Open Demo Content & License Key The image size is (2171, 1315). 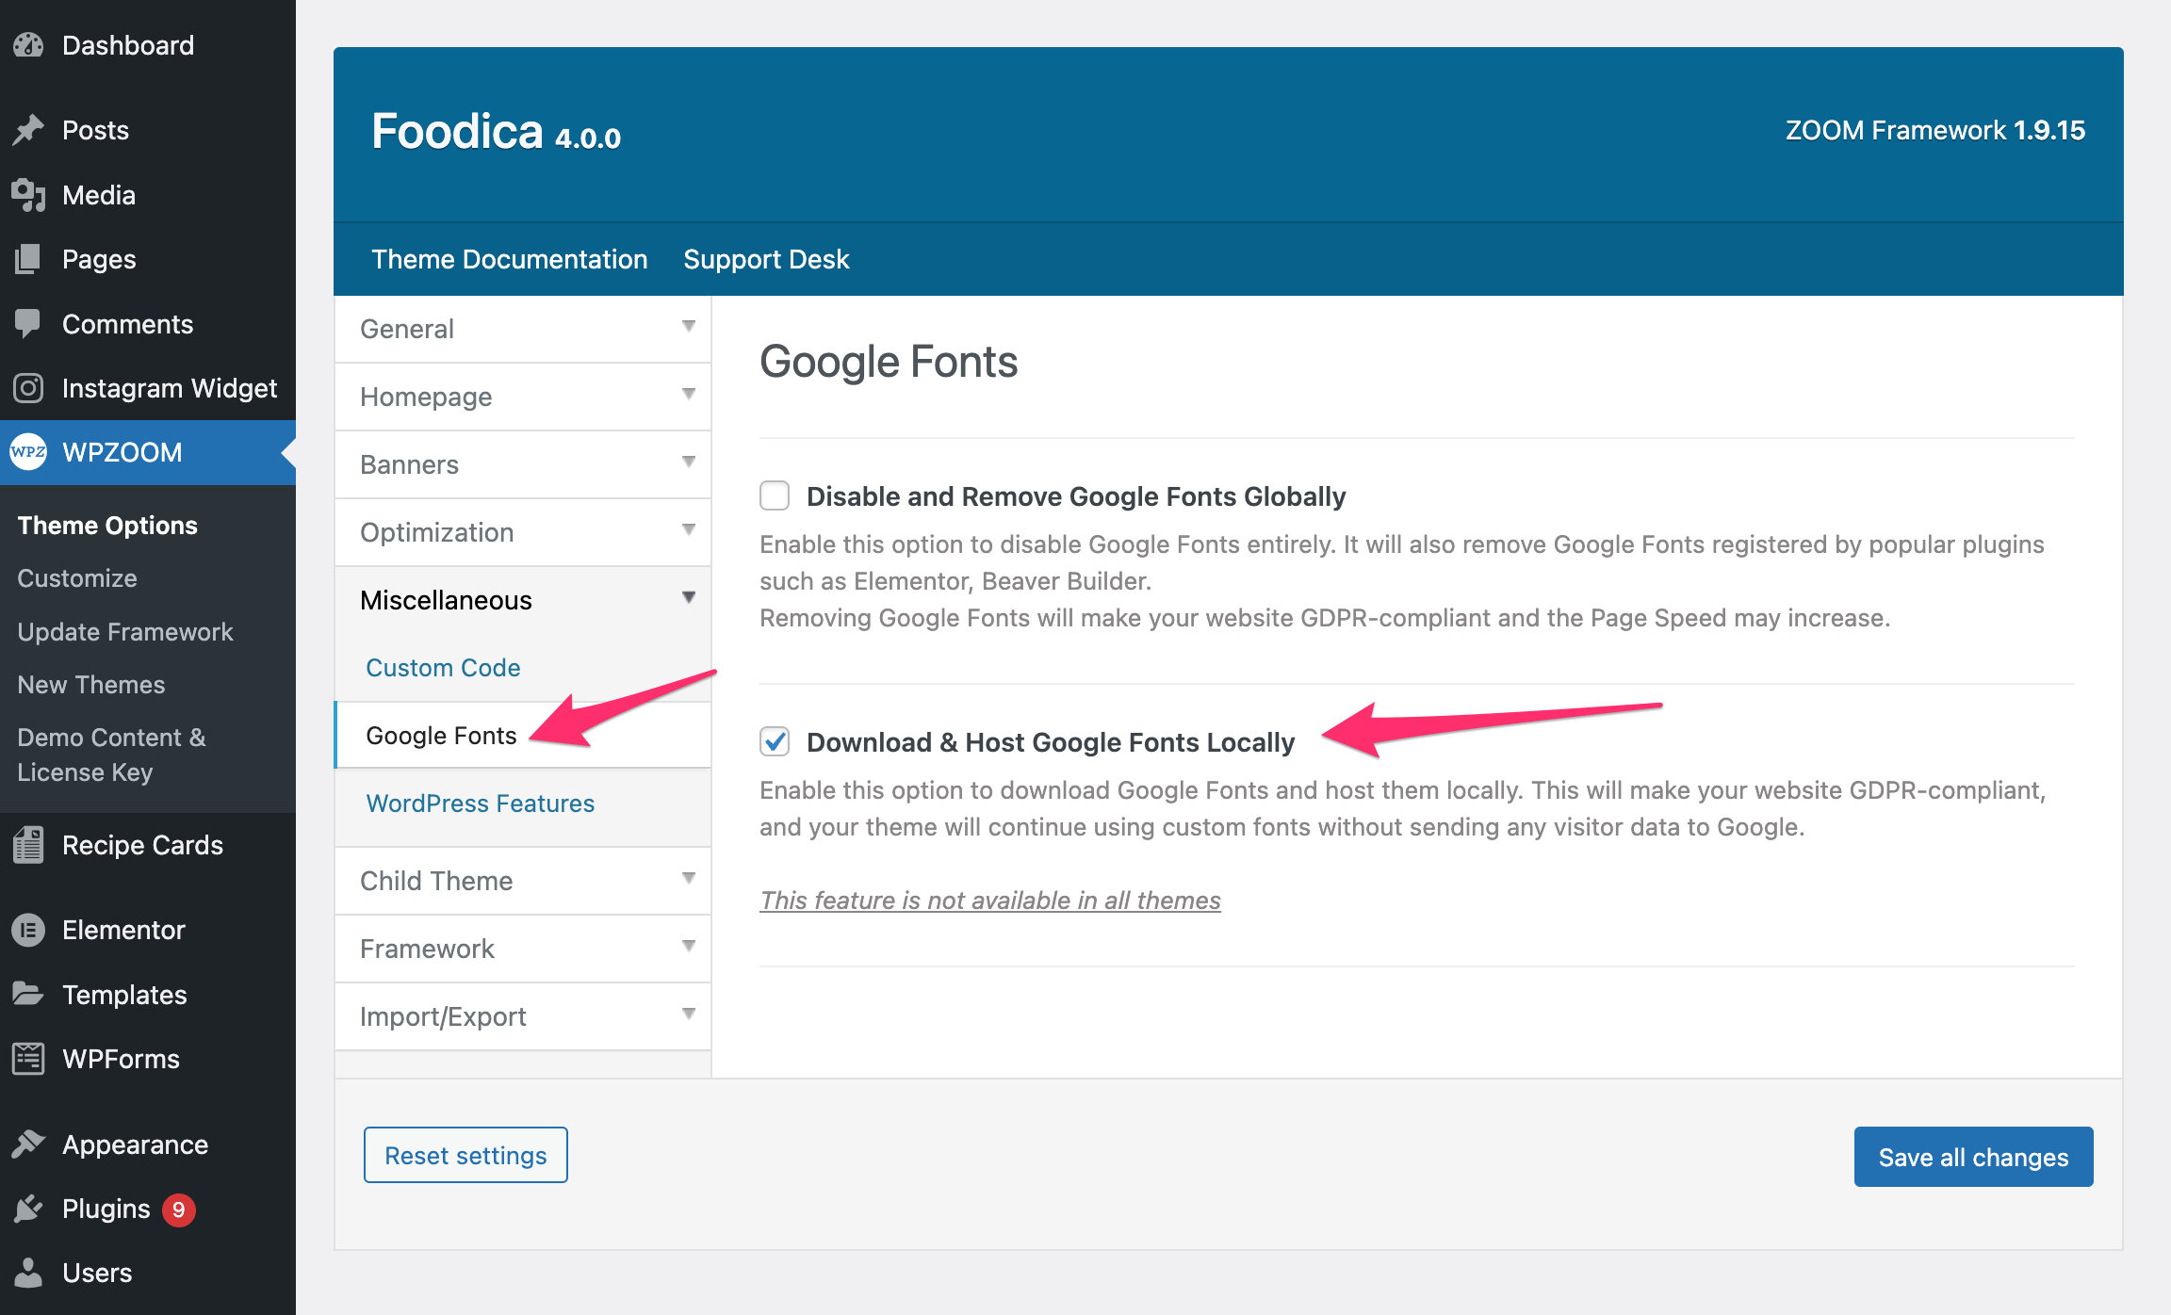(111, 755)
